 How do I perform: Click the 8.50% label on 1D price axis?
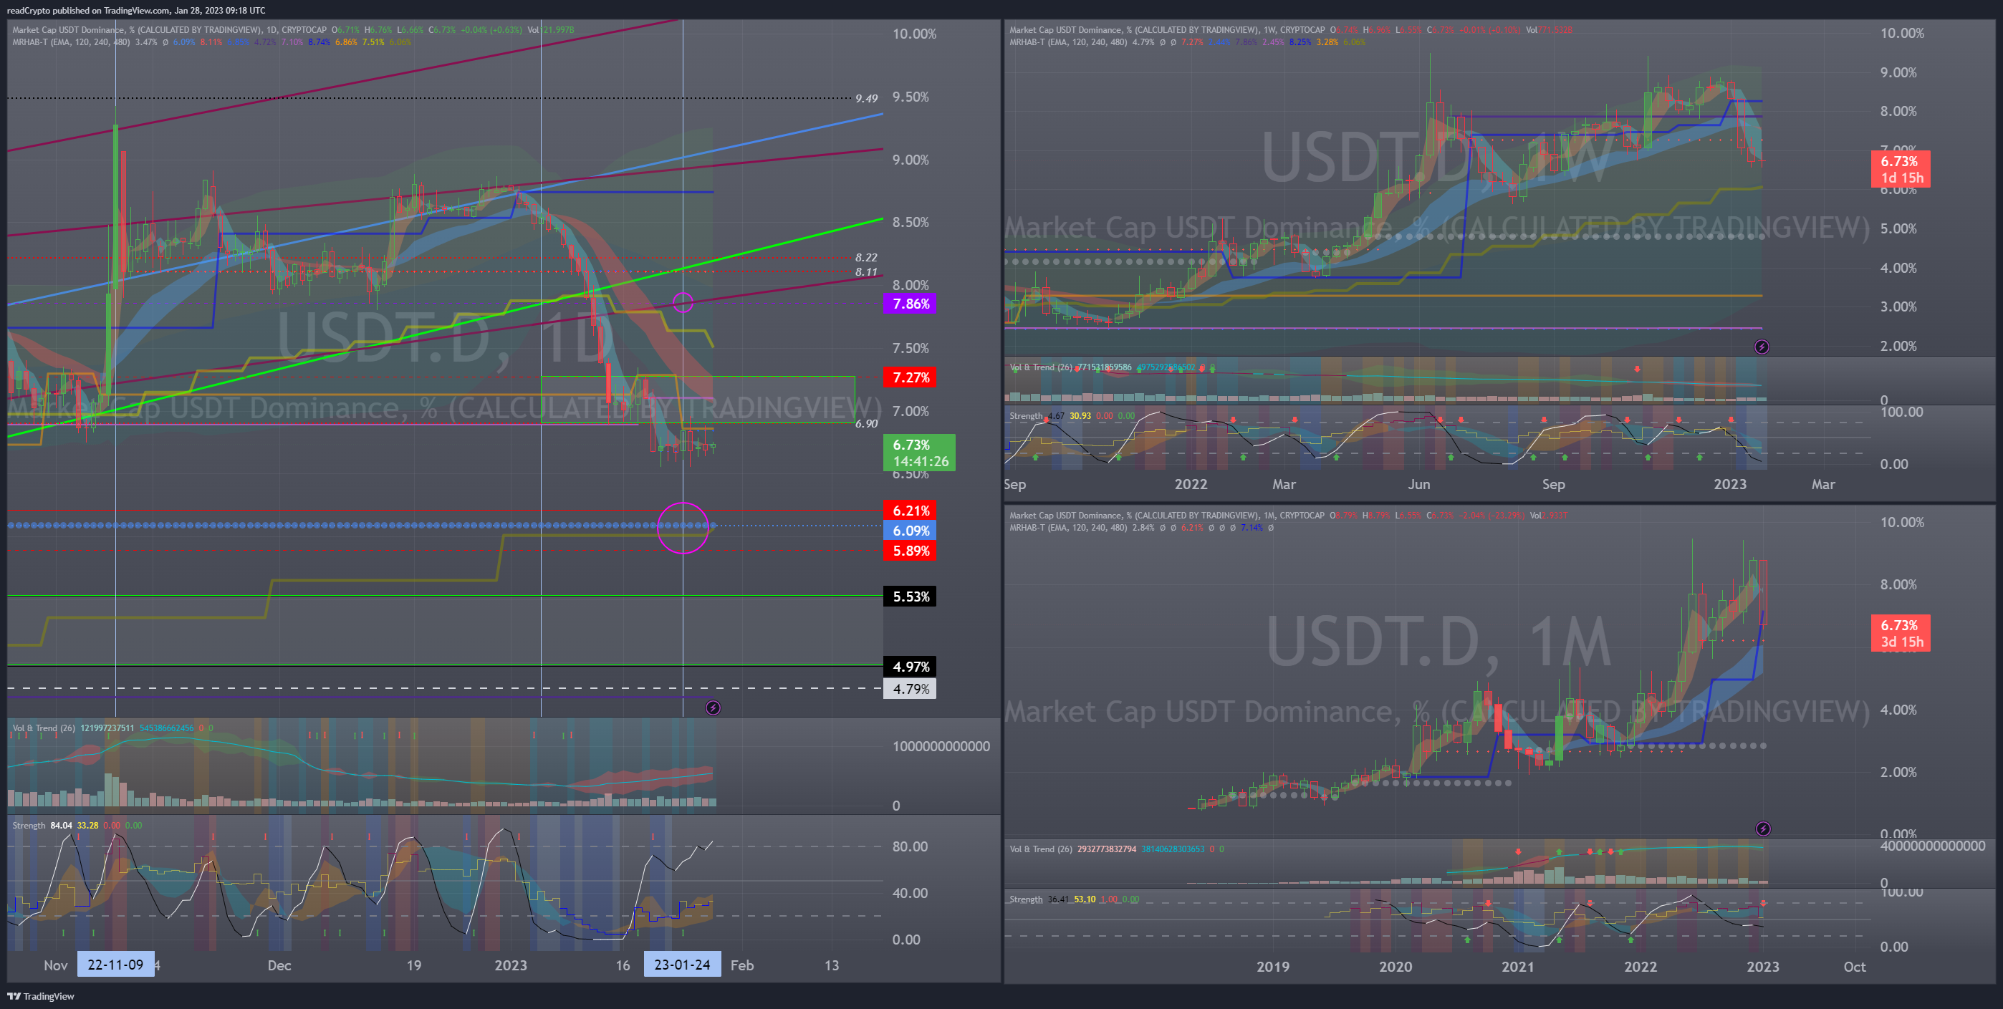tap(911, 222)
